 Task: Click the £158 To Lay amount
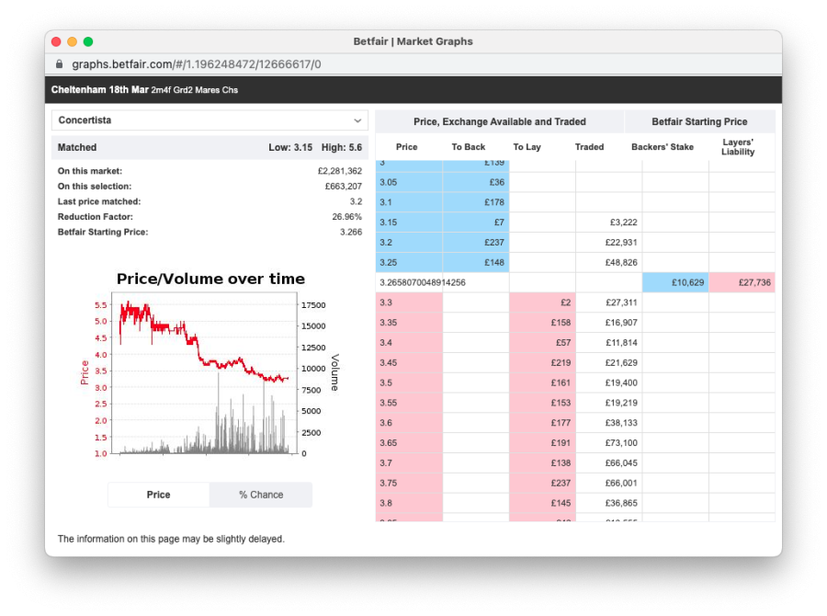click(561, 323)
